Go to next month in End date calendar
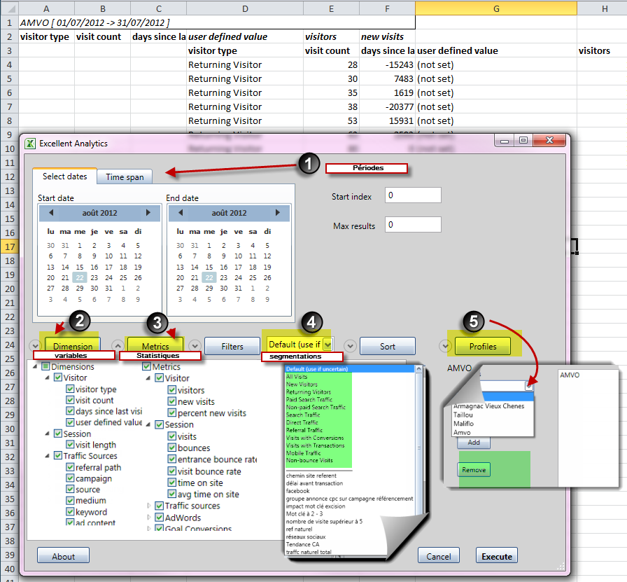 pos(278,213)
